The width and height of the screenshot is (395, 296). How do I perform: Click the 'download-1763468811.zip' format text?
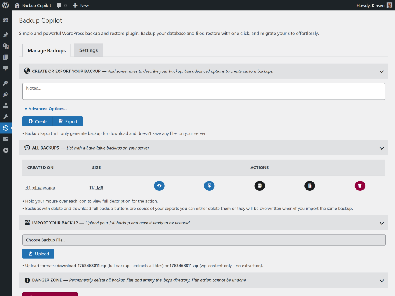(81, 266)
